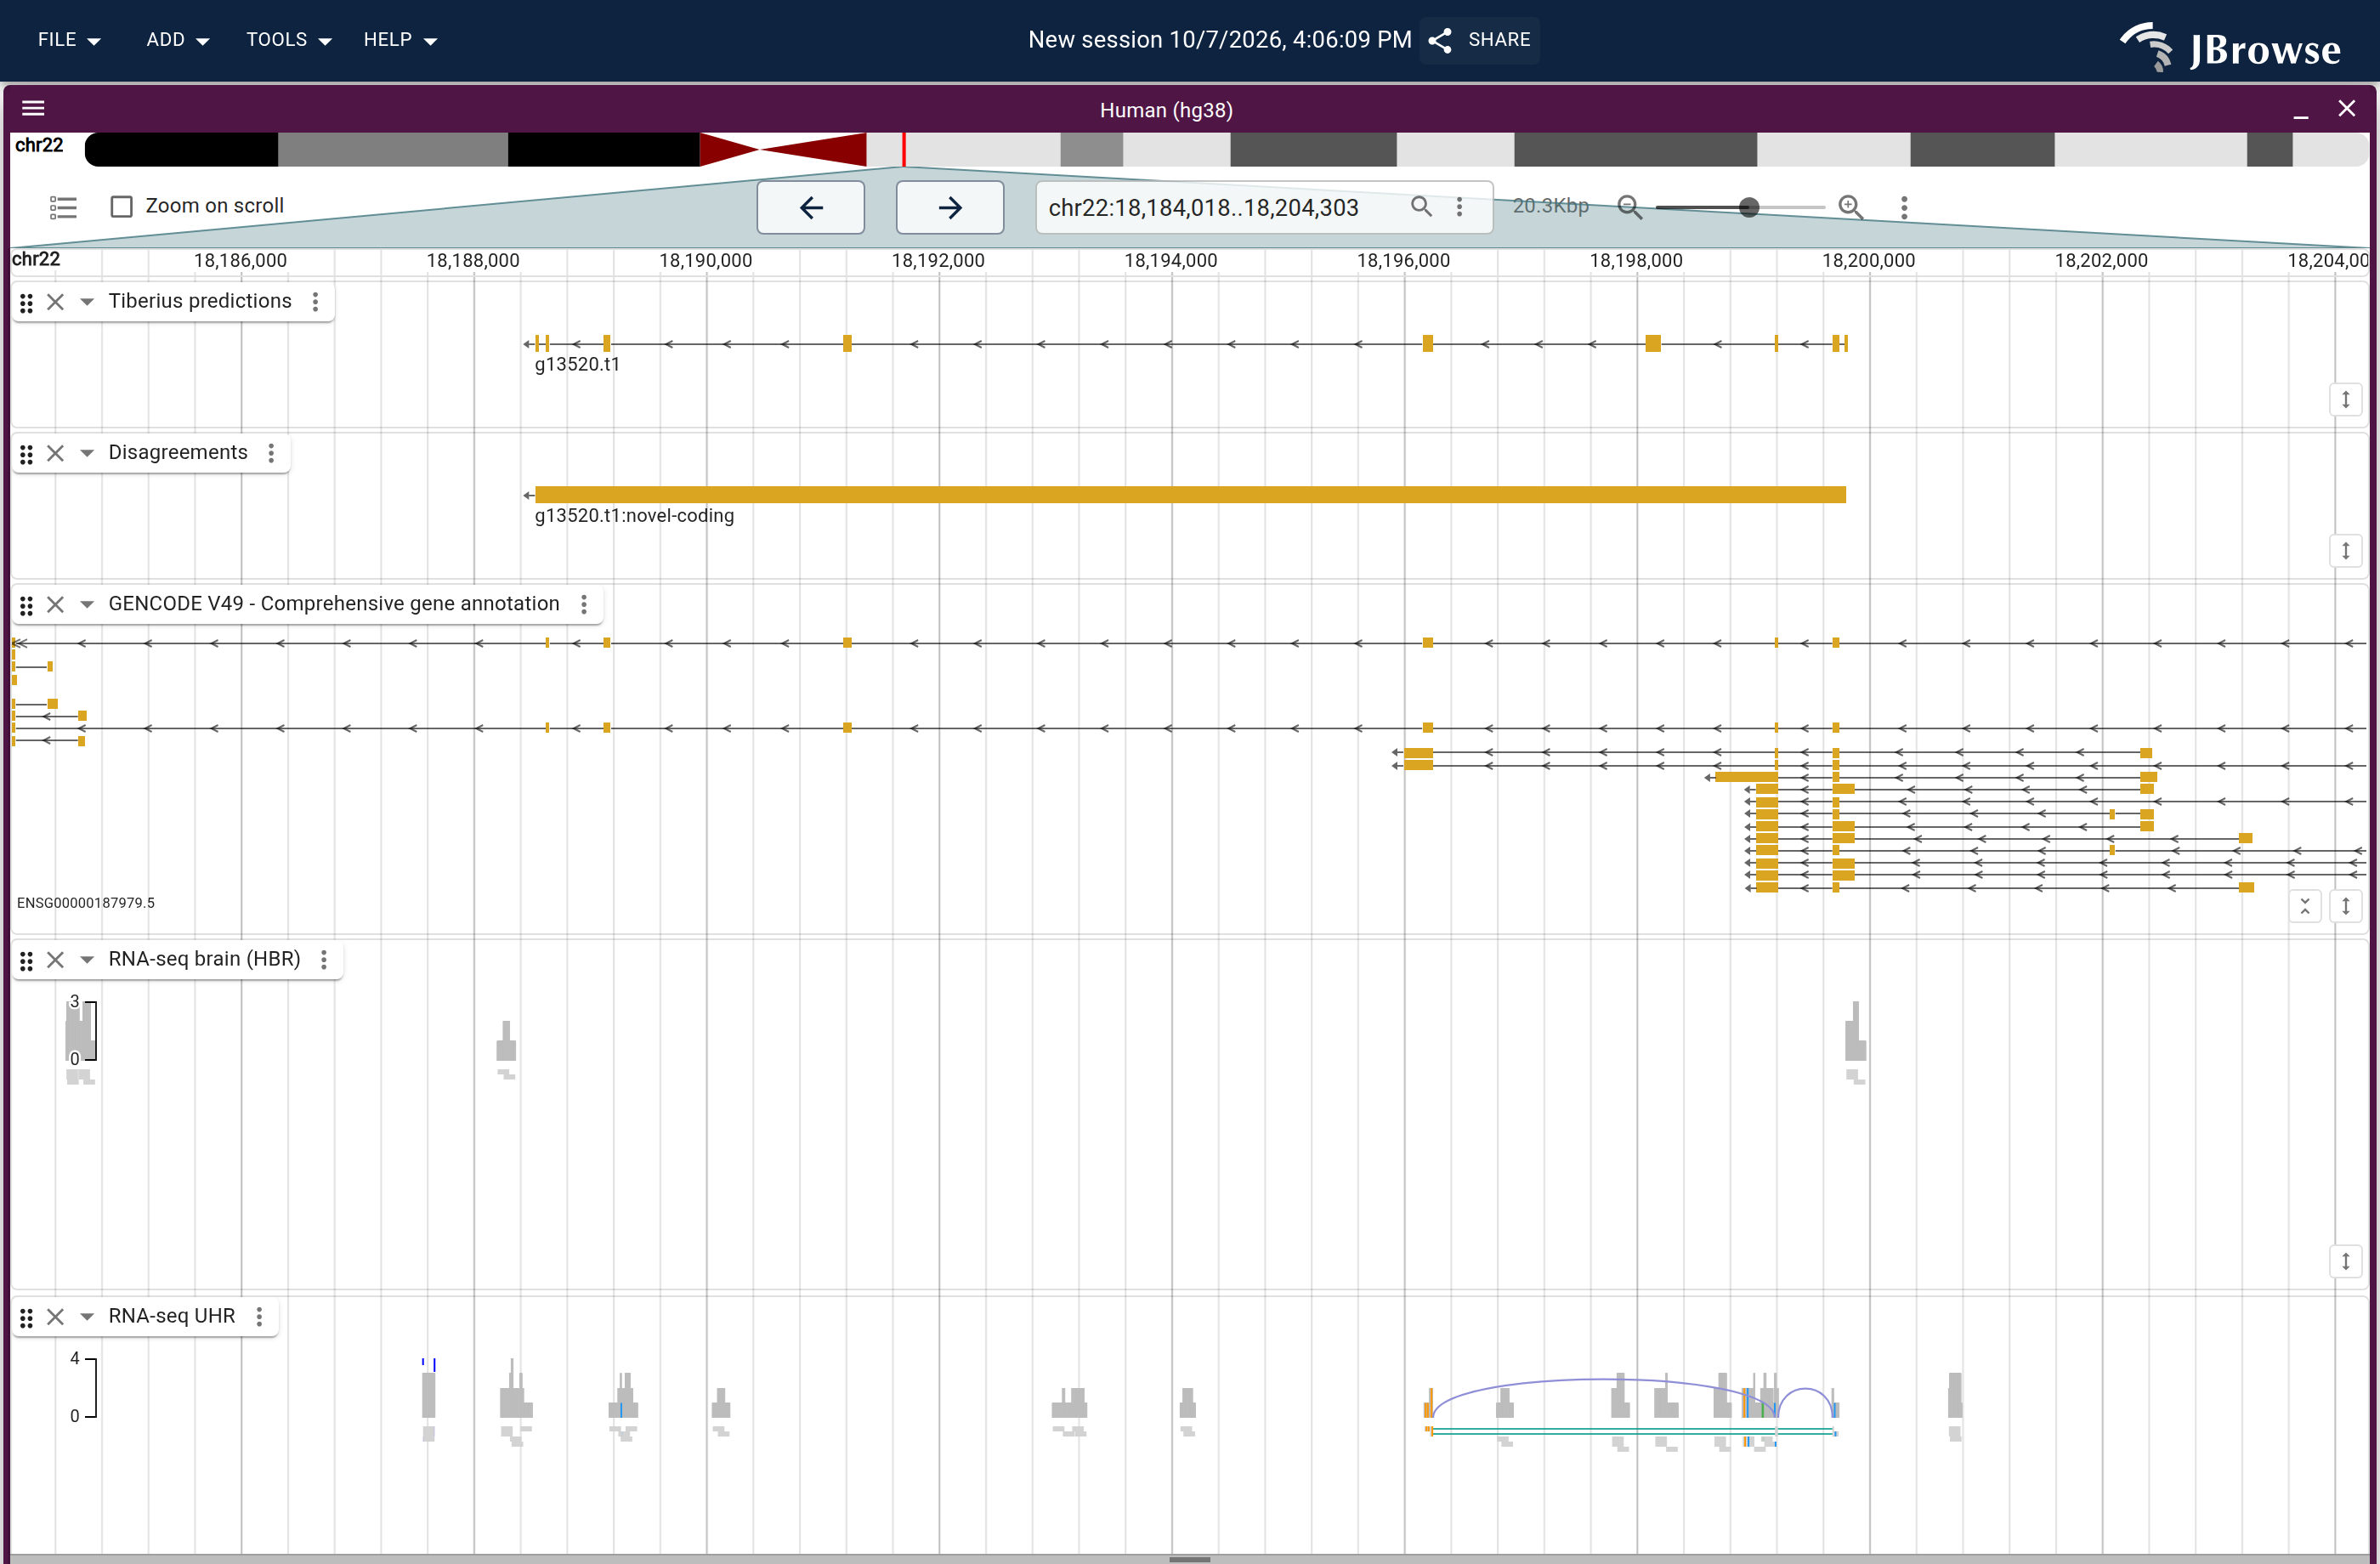This screenshot has height=1564, width=2380.
Task: Click the zoom out magnifier icon
Action: [1629, 207]
